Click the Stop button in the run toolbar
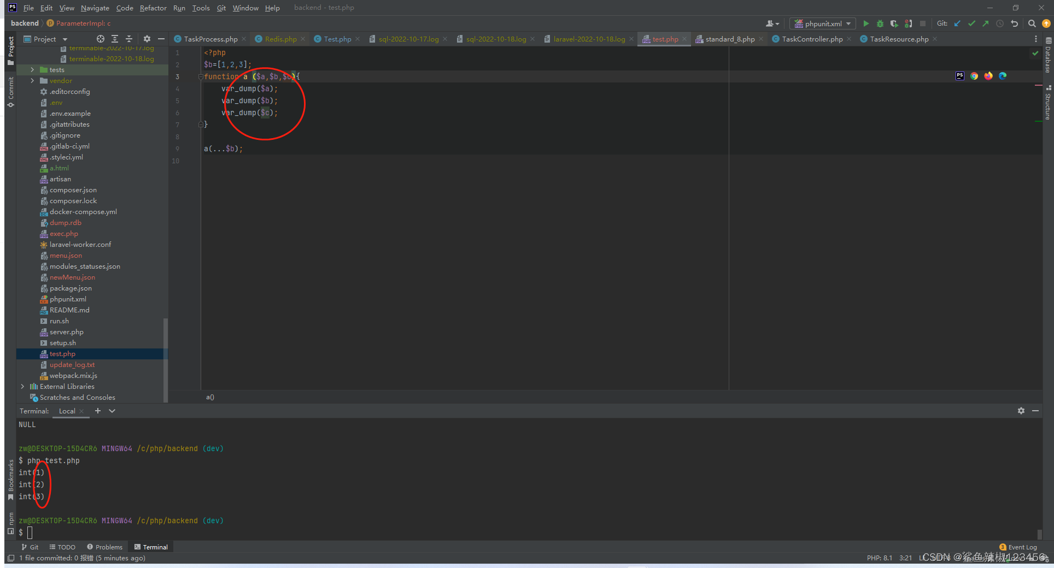The image size is (1054, 568). click(x=923, y=23)
